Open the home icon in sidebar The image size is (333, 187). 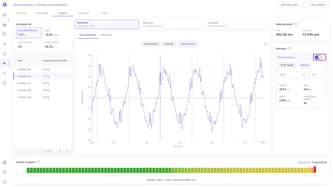pyautogui.click(x=5, y=15)
